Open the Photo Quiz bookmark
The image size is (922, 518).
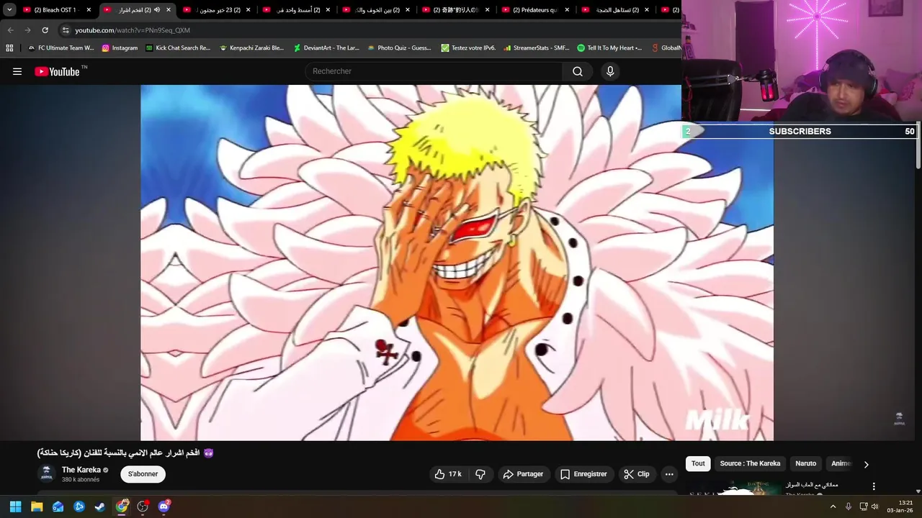[399, 48]
